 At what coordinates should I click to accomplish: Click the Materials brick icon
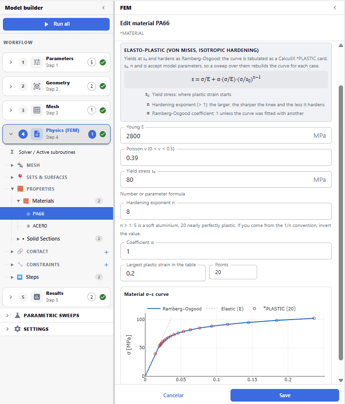[26, 201]
